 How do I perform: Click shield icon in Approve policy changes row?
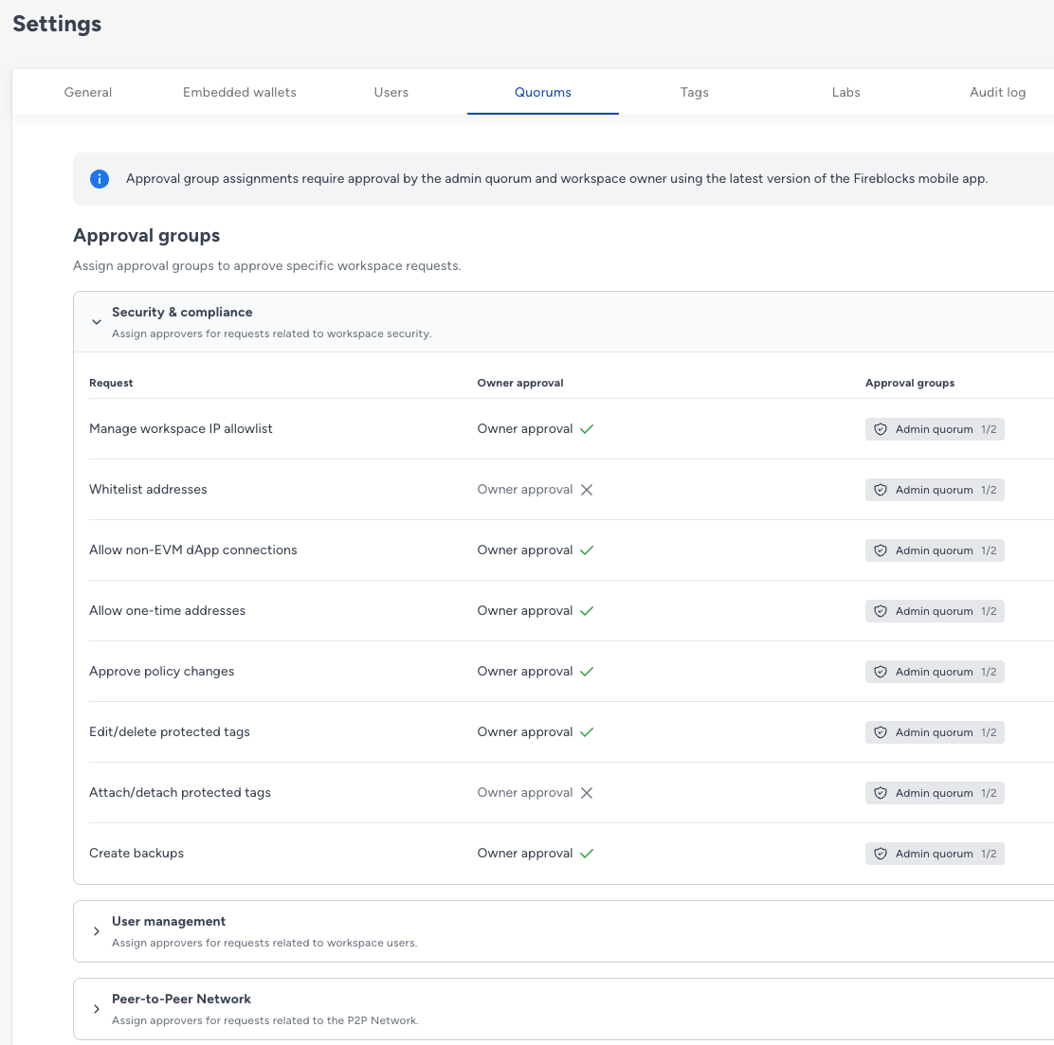coord(880,672)
